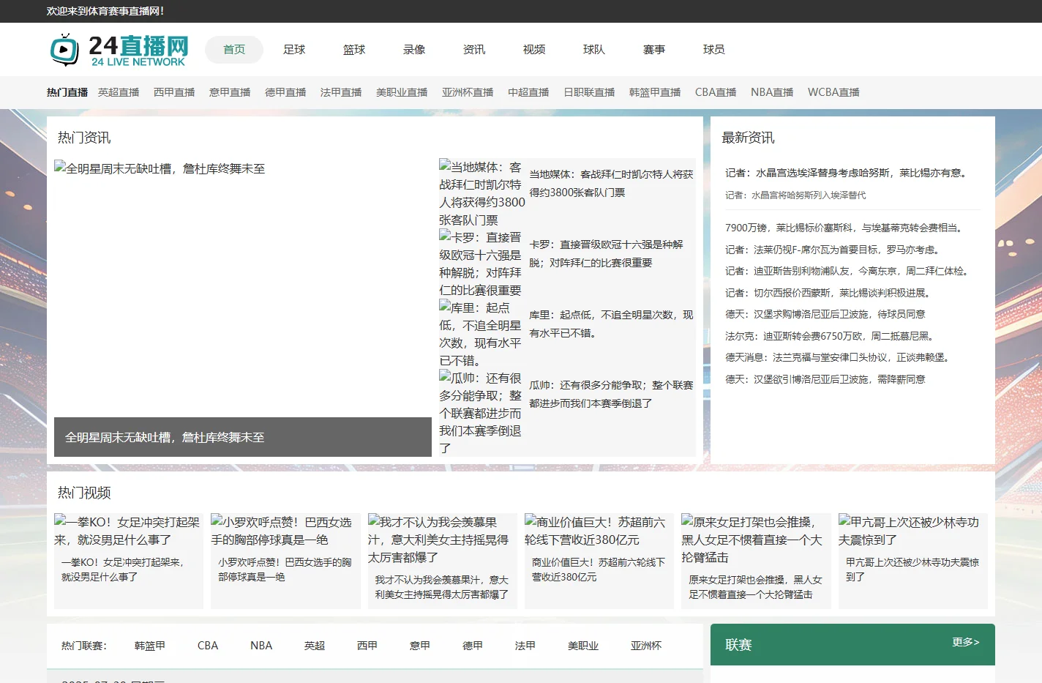Select 法甲直播 link
The height and width of the screenshot is (683, 1042).
341,92
